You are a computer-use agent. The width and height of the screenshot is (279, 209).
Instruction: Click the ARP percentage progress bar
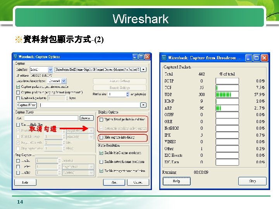[x=227, y=108]
